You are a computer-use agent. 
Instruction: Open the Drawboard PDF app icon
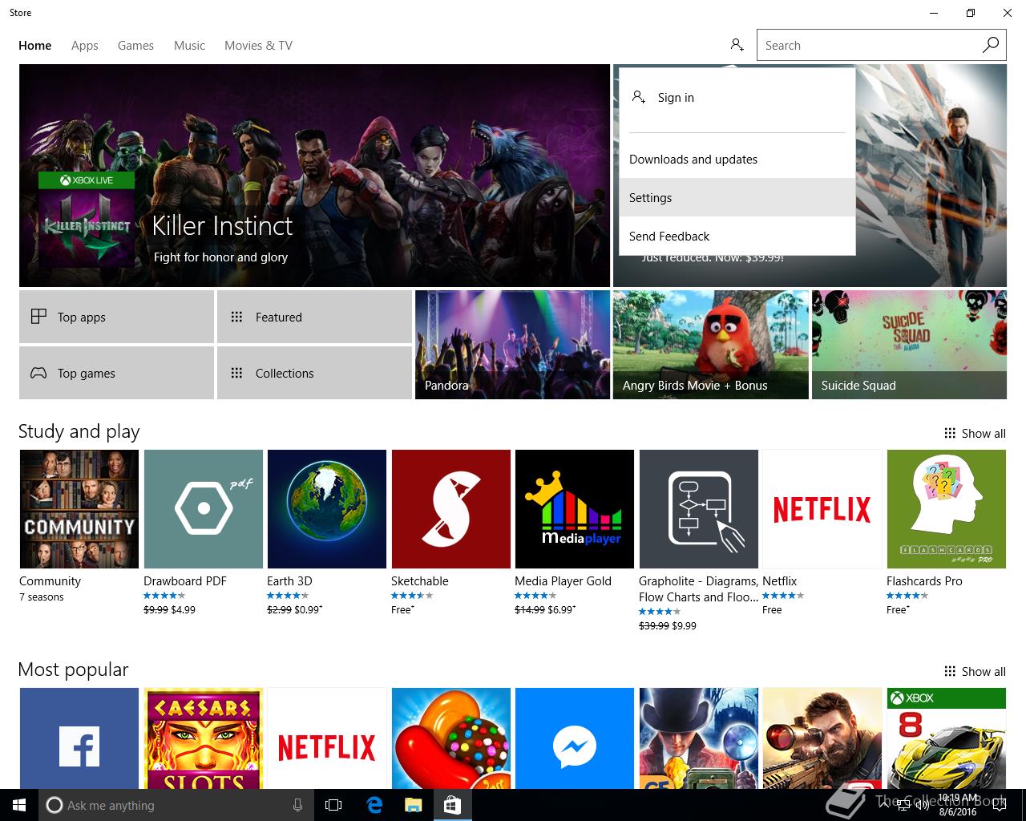pos(204,509)
